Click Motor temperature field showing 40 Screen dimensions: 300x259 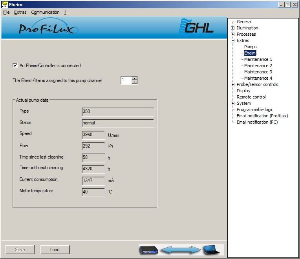pos(93,192)
